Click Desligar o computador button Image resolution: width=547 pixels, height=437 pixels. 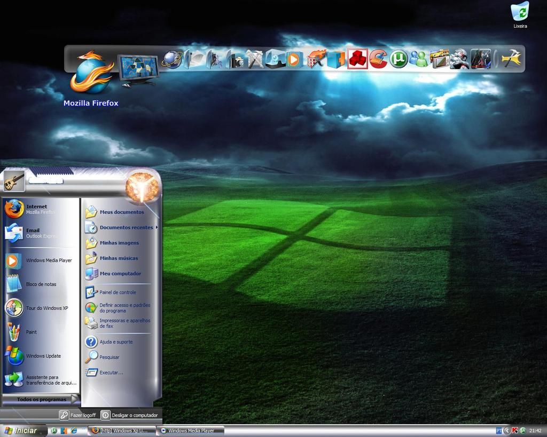coord(129,415)
